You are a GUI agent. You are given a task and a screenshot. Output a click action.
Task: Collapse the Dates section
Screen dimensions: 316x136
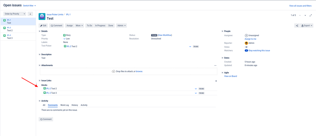point(223,58)
